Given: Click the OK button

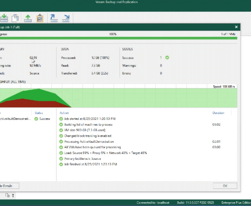Looking at the screenshot, I should pyautogui.click(x=225, y=186).
